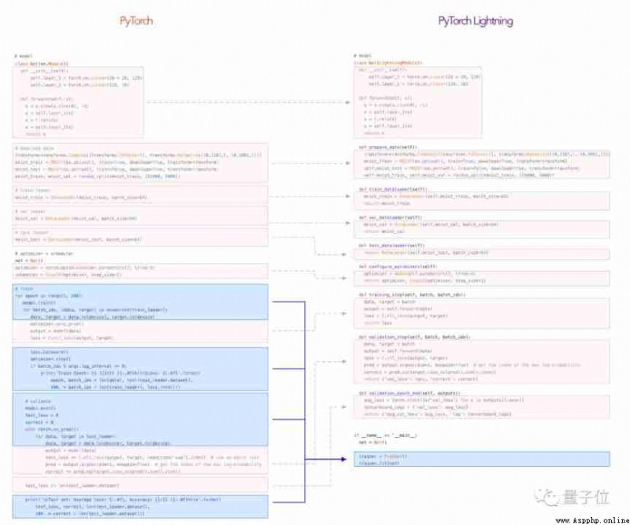Screen dimensions: 630x525
Task: Click the "with torch.no_grad():" line
Action: [52, 429]
